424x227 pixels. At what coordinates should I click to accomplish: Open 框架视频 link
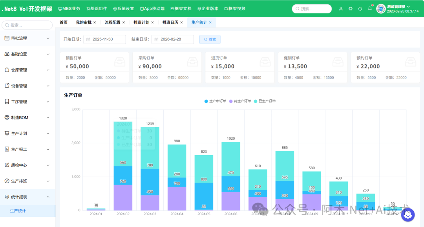click(x=235, y=9)
